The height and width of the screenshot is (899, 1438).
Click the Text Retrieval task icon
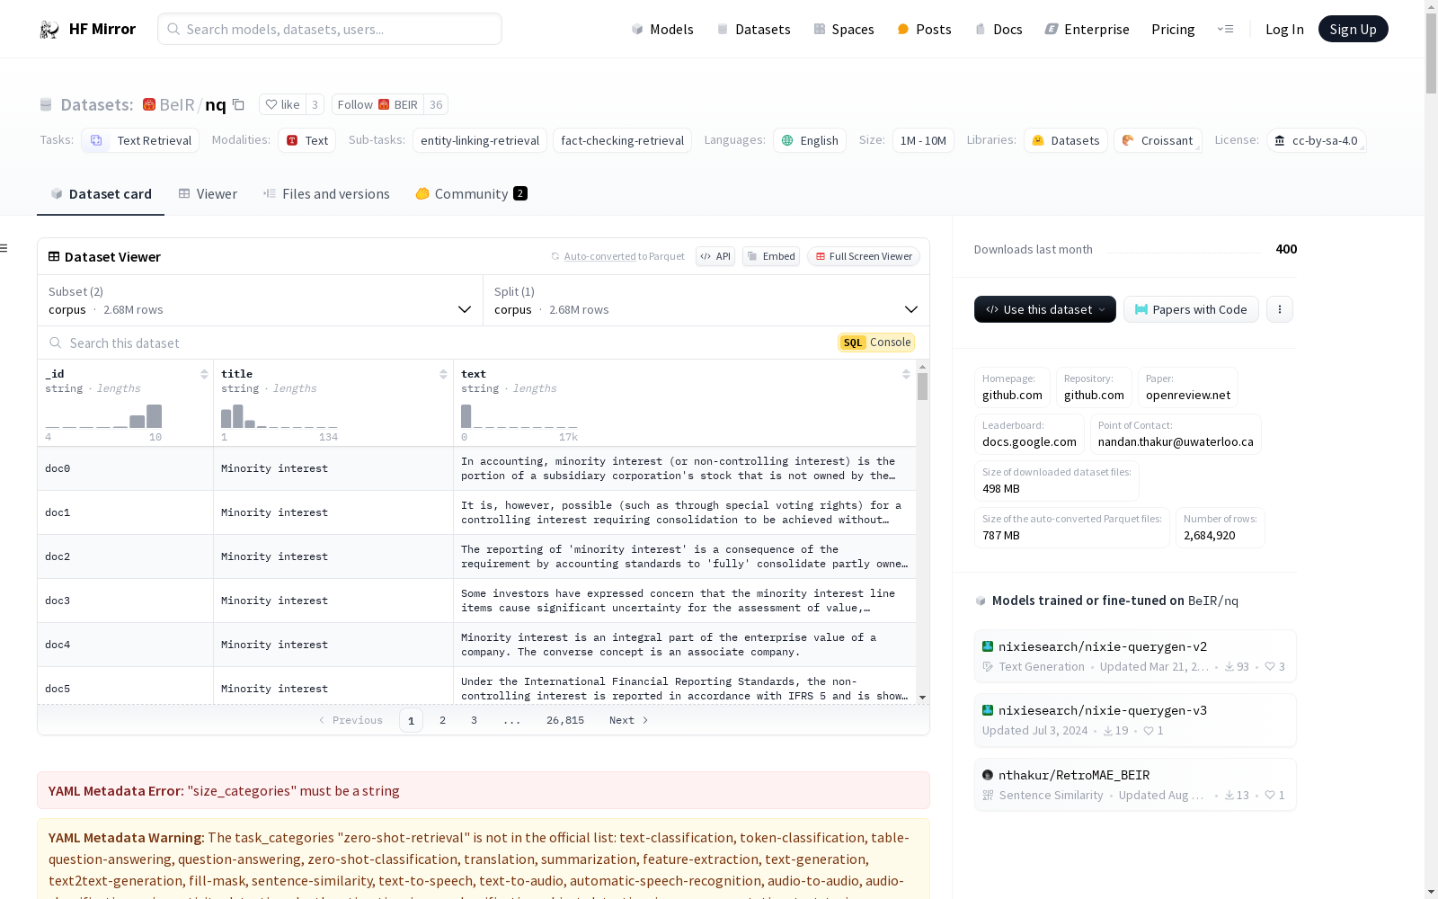(96, 140)
